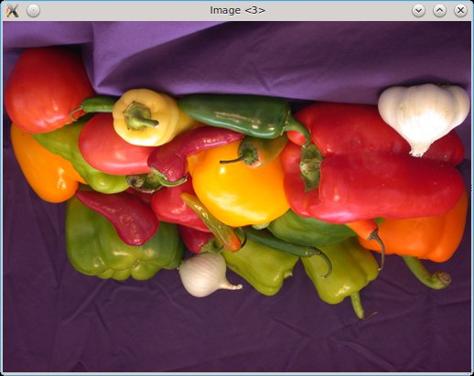Open the window menu X icon
Screen dimensions: 474x376
click(12, 11)
